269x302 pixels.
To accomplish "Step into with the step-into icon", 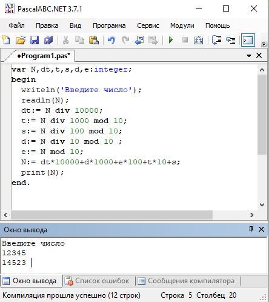I will tap(230, 40).
